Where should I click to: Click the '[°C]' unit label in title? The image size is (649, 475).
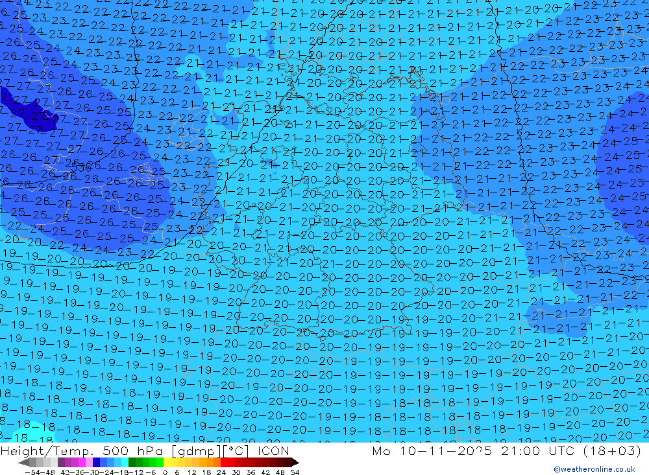click(x=236, y=450)
